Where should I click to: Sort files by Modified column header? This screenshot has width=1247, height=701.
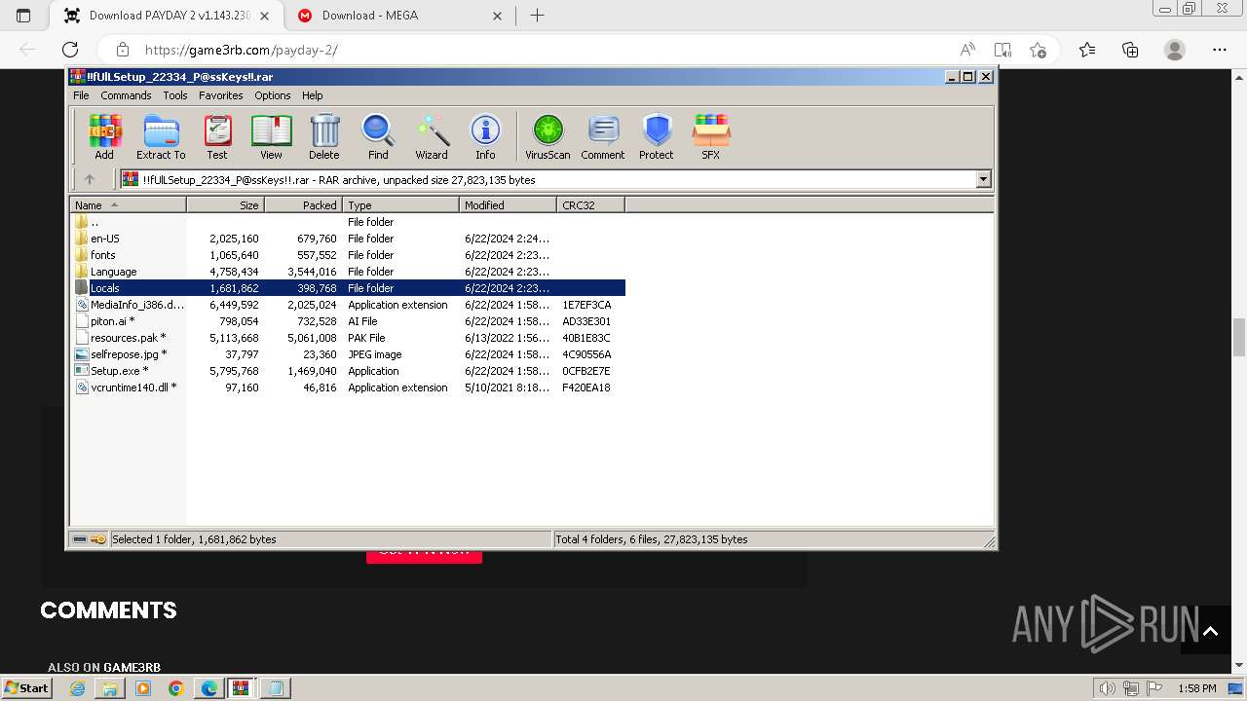[508, 205]
